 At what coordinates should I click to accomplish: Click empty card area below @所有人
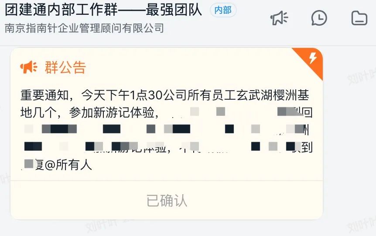point(167,176)
